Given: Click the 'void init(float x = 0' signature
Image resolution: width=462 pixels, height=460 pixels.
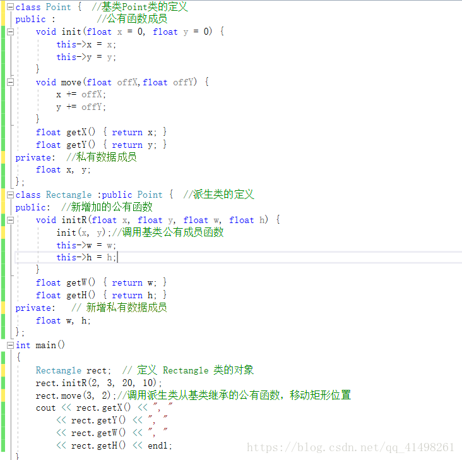Looking at the screenshot, I should point(130,32).
